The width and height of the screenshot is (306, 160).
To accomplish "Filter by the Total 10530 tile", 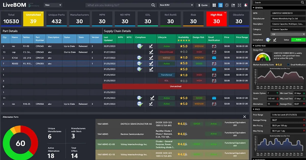I will 11,19.
